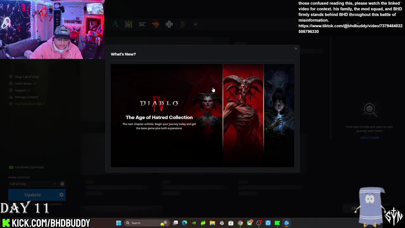Switch to OBS Studio on the taskbar
The height and width of the screenshot is (228, 405).
[x=259, y=223]
